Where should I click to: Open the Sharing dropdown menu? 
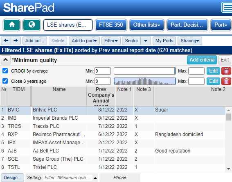coord(190,41)
